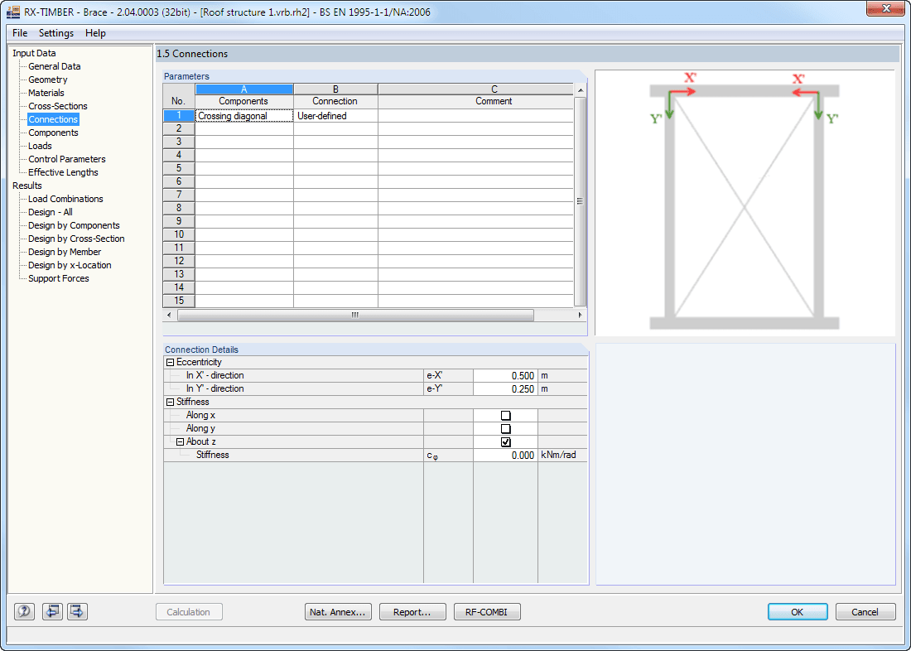Image resolution: width=911 pixels, height=651 pixels.
Task: Open the Help menu
Action: coord(95,33)
